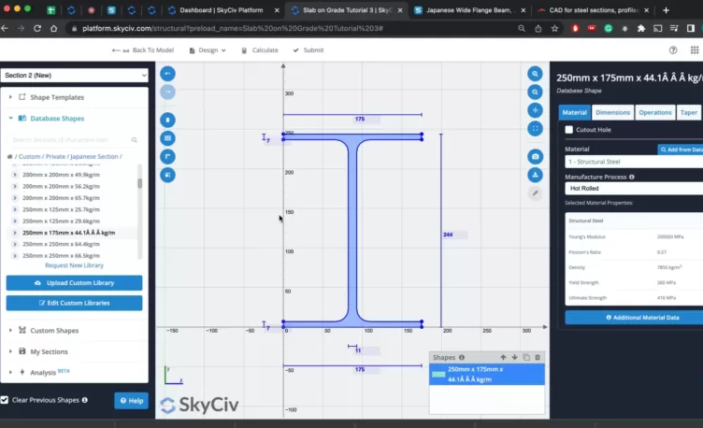Click the delete shape canvas icon

(167, 121)
